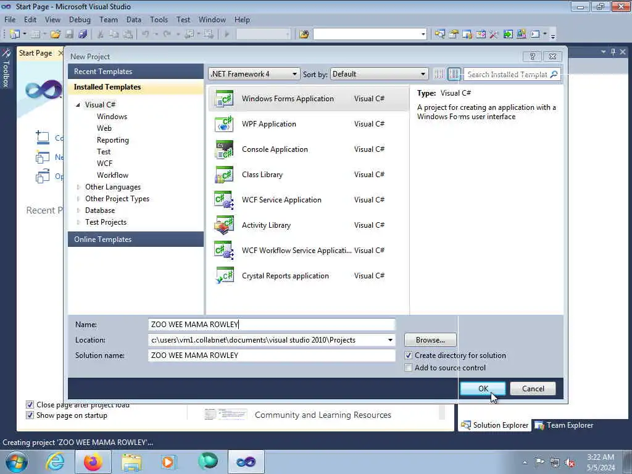Switch to the Team Explorer tab
Viewport: 632px width, 474px height.
564,425
